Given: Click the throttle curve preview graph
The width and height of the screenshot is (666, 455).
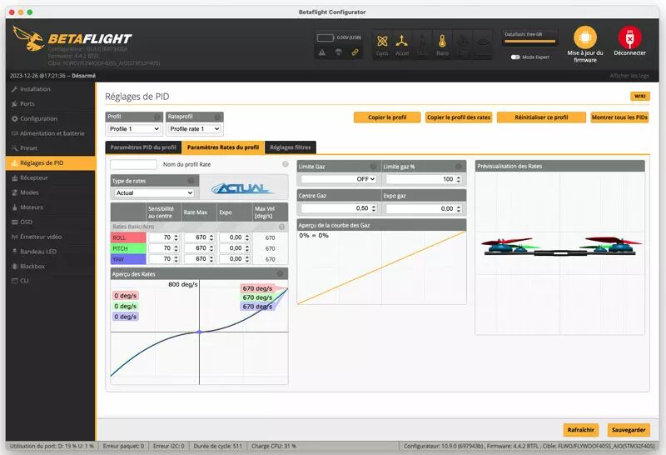Looking at the screenshot, I should click(381, 267).
